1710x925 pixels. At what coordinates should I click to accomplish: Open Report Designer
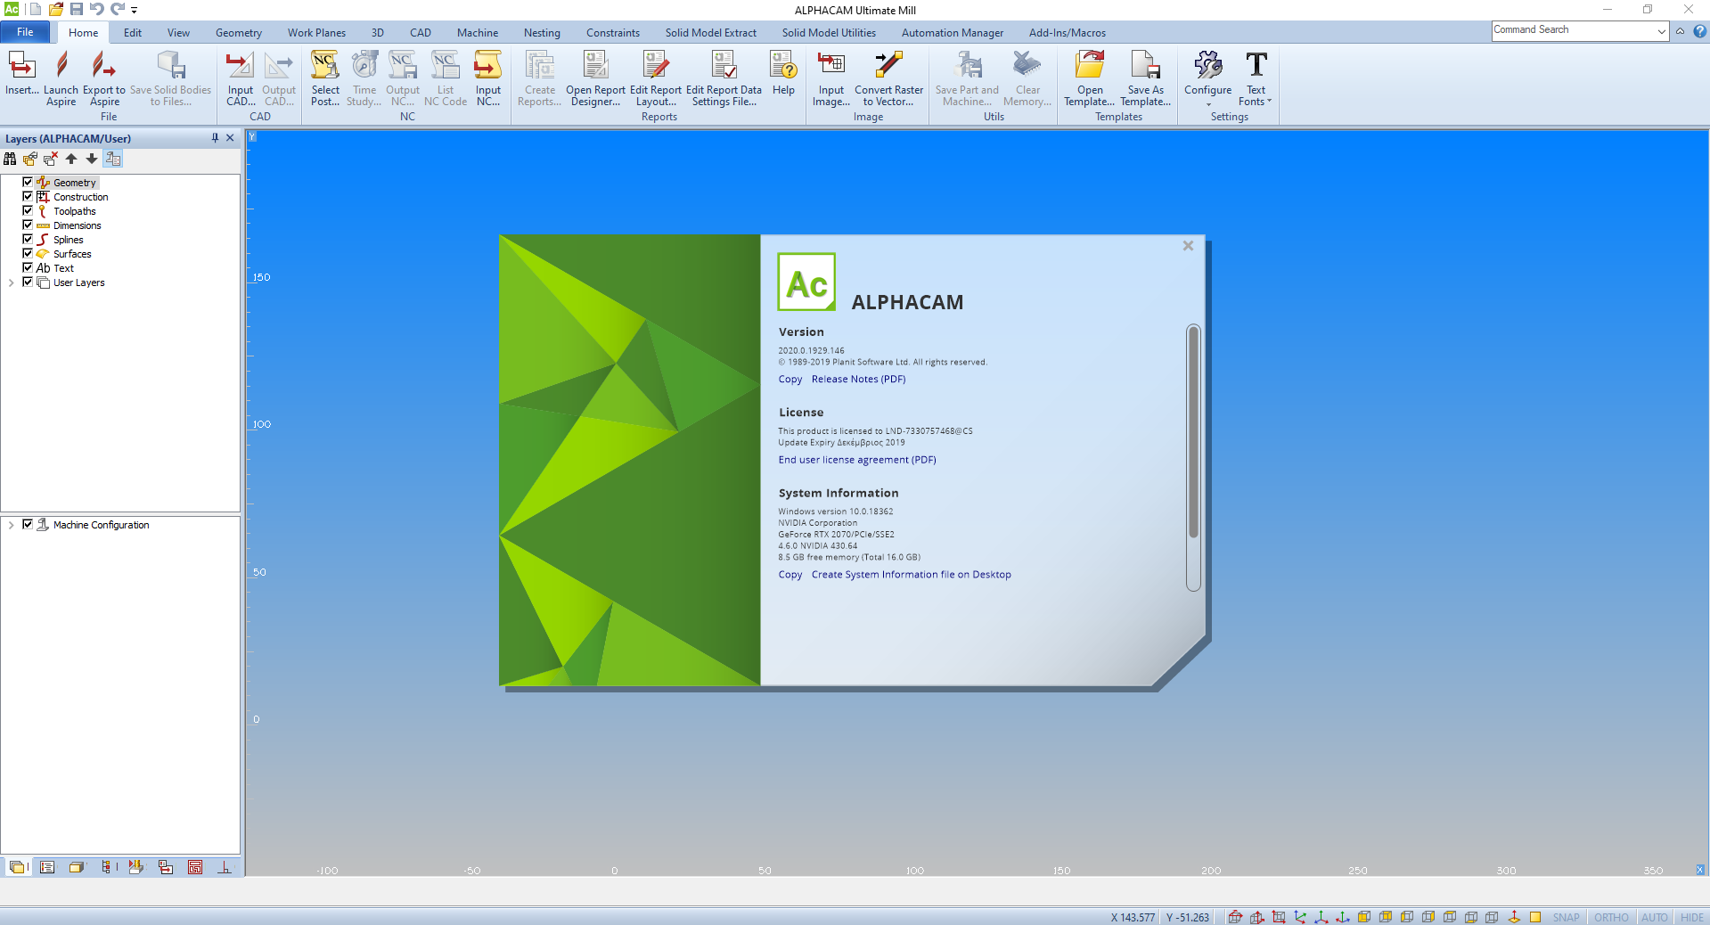coord(595,78)
